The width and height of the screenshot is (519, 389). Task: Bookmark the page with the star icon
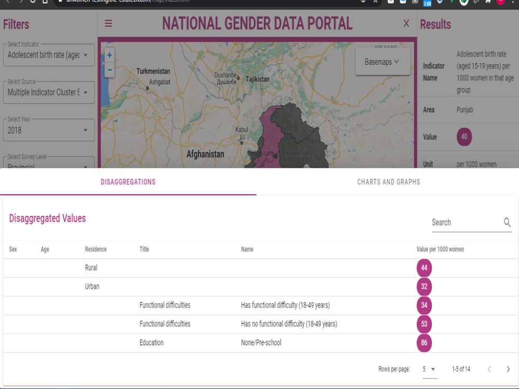(375, 2)
